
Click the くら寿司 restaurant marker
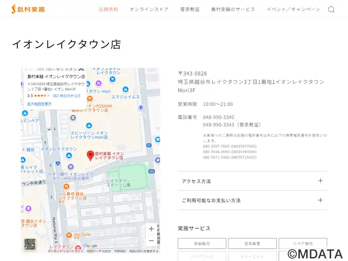click(66, 186)
